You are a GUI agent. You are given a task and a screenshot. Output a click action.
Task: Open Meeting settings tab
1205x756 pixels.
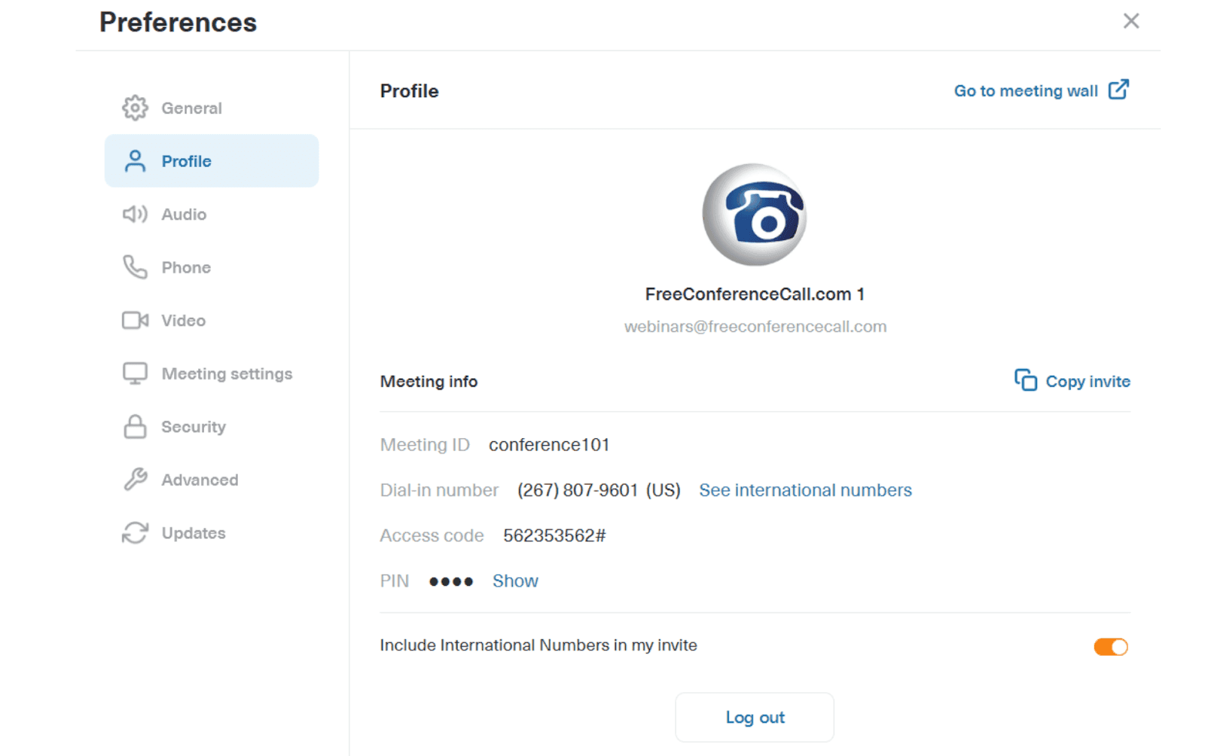tap(211, 373)
